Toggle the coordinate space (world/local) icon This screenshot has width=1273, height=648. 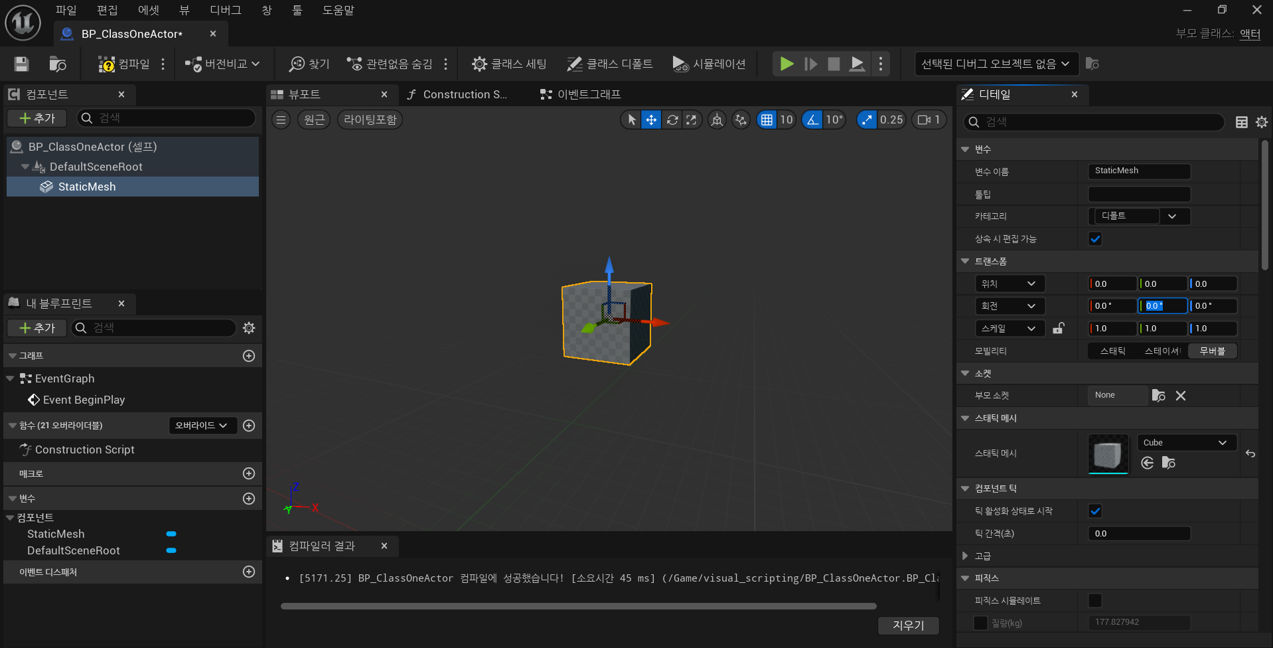tap(717, 120)
